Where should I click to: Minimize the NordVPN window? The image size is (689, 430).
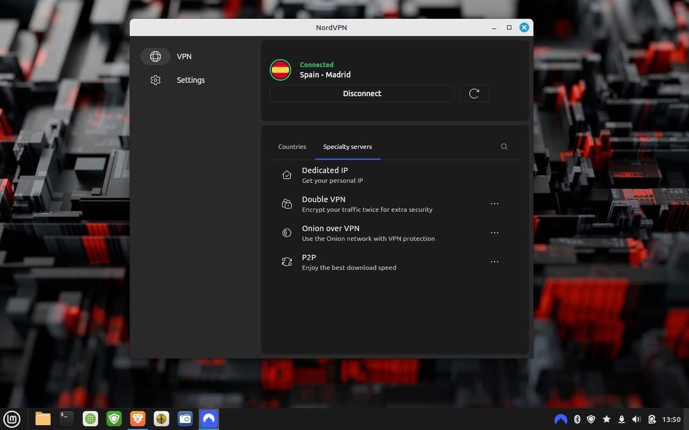pos(494,27)
